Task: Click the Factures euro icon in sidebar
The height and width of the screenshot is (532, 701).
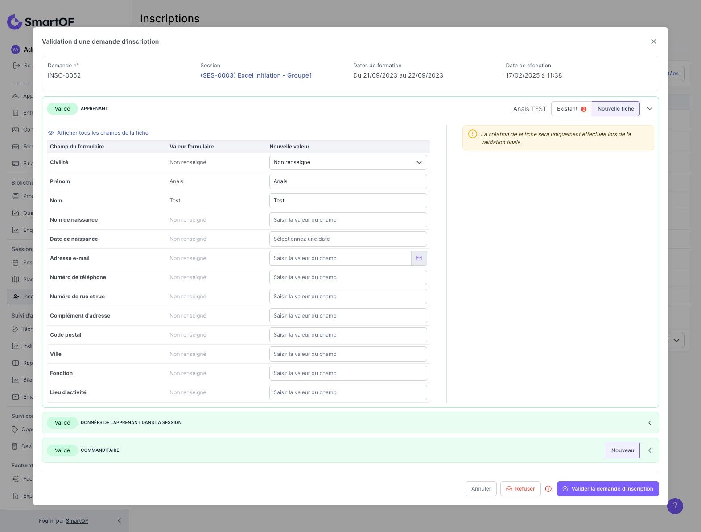Action: point(16,479)
